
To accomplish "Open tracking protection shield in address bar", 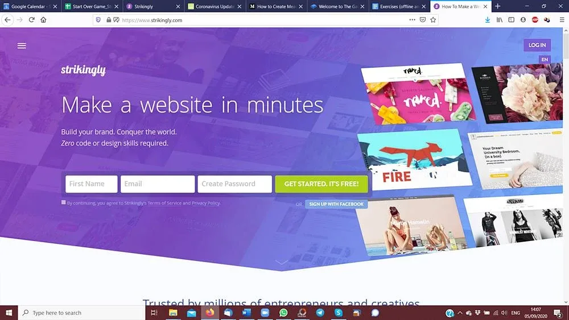I will point(98,20).
